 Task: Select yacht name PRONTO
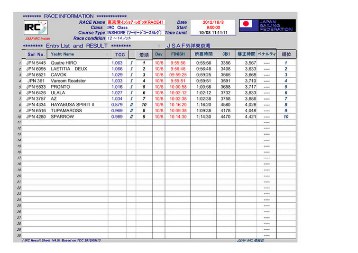point(60,87)
